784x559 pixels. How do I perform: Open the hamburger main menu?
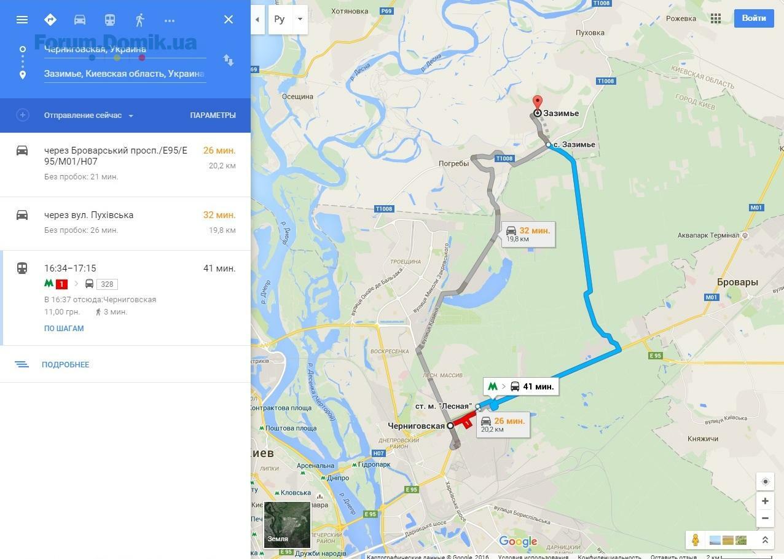tap(22, 20)
